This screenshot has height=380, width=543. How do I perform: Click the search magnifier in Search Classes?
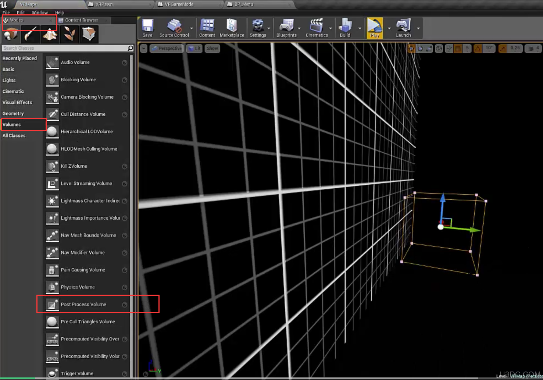130,48
